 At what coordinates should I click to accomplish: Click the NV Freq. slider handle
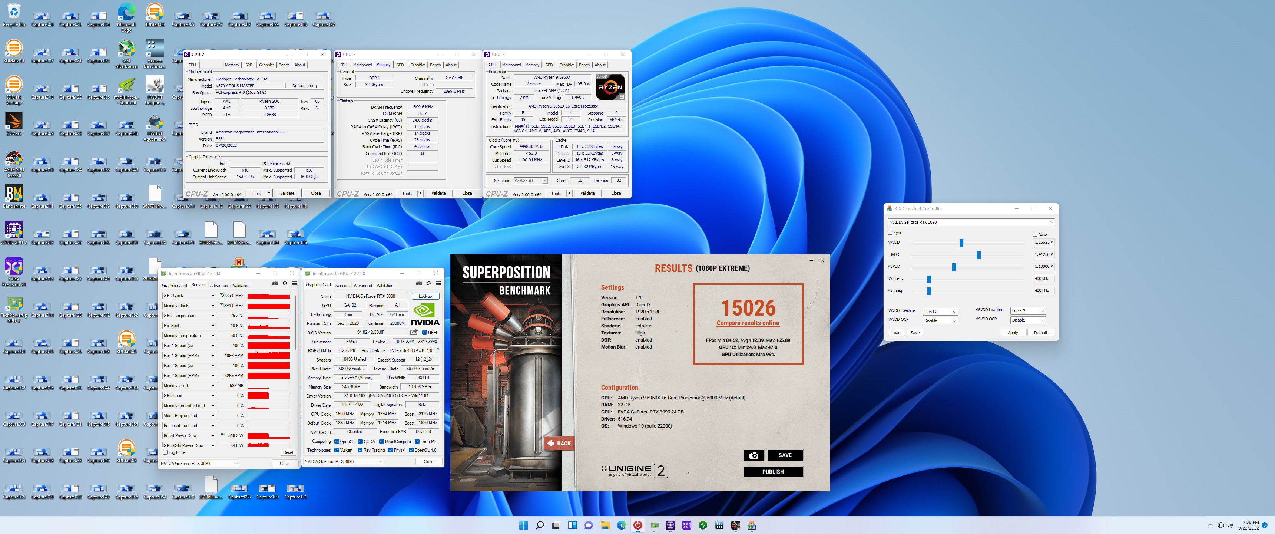coord(928,279)
